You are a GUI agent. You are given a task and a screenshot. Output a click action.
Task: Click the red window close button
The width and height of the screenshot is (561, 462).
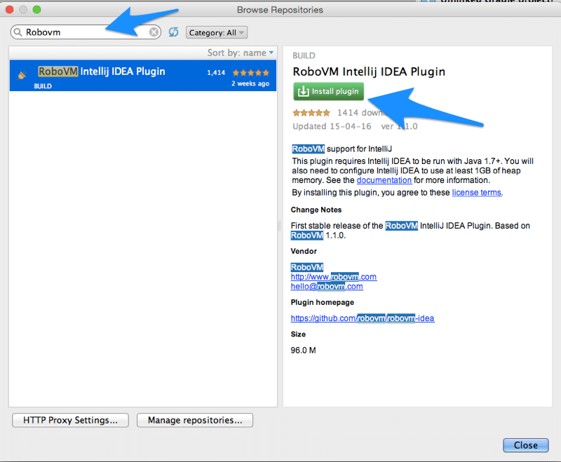9,10
